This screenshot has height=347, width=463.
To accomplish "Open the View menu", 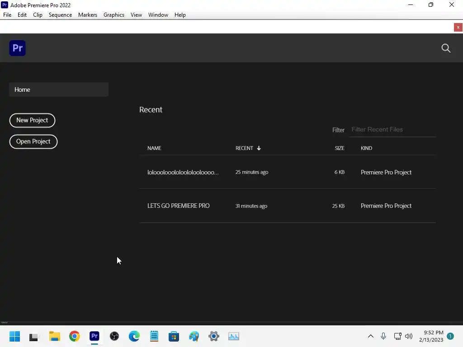I will pos(136,15).
